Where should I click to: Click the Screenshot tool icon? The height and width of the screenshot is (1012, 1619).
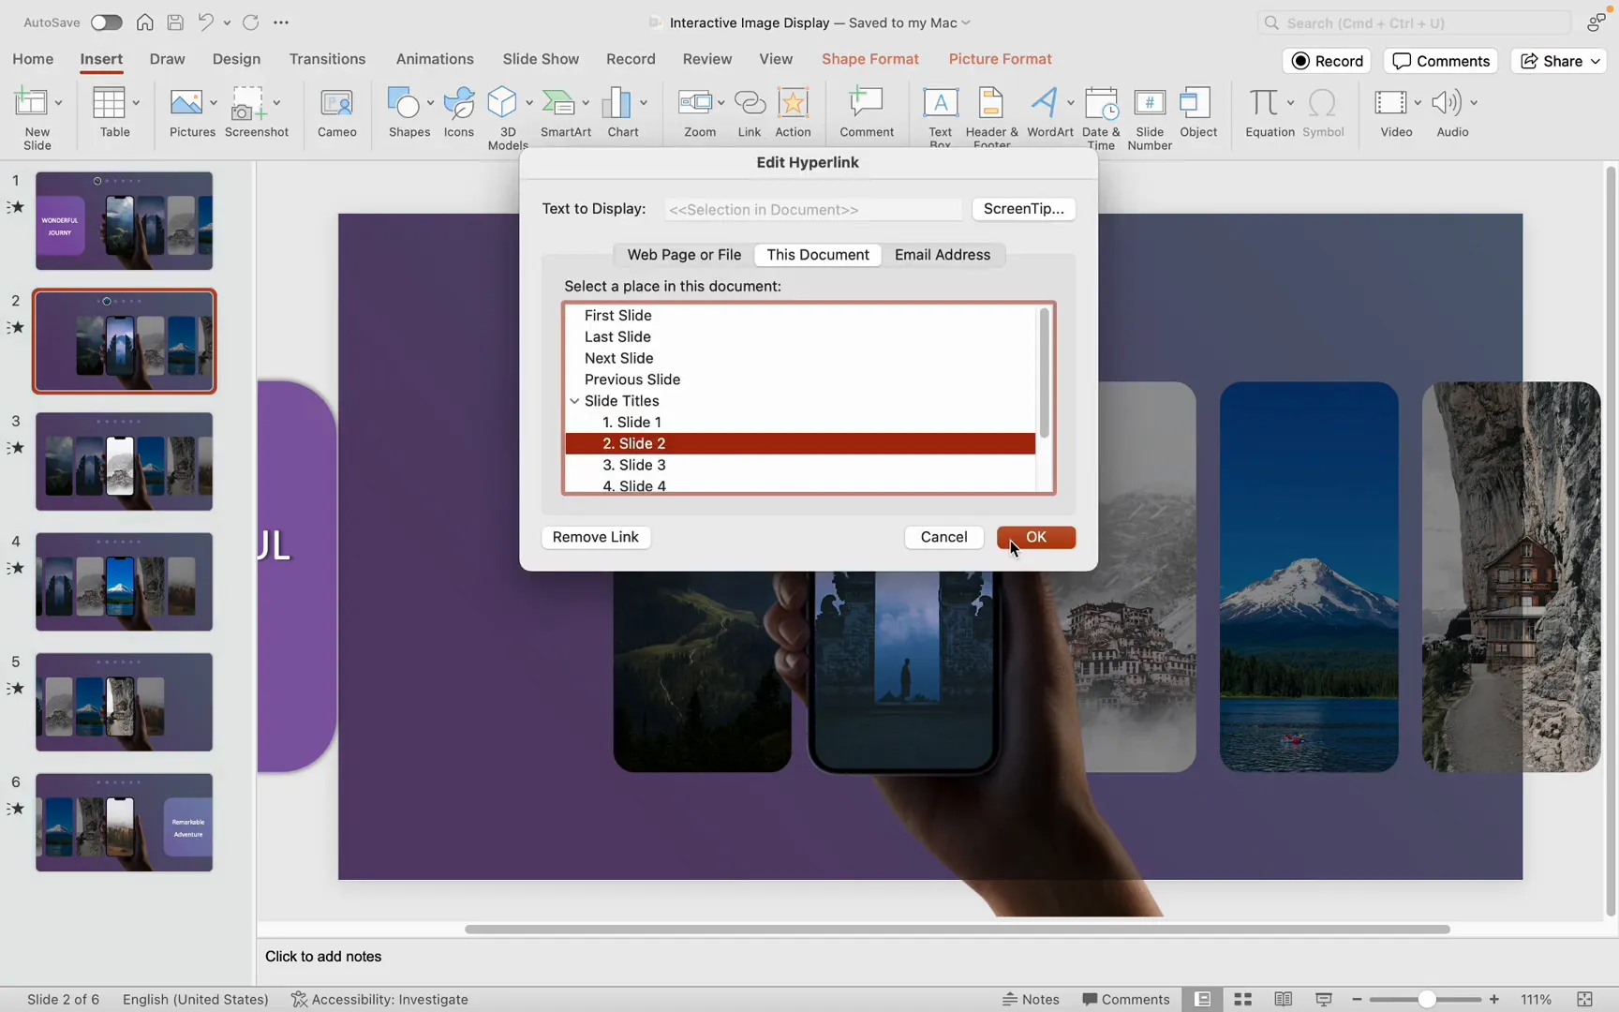248,103
